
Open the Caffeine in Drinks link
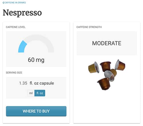click(x=15, y=3)
